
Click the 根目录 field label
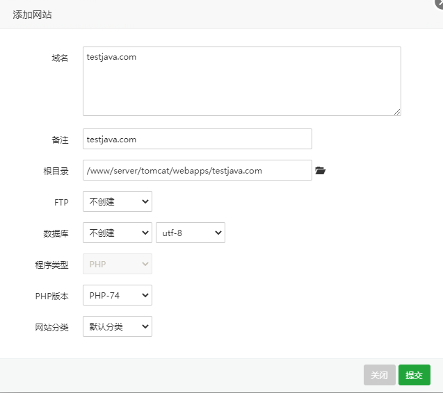point(56,172)
